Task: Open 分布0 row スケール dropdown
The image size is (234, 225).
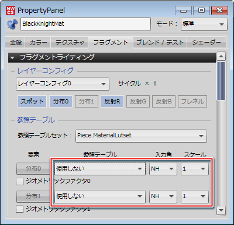Action: (x=195, y=168)
